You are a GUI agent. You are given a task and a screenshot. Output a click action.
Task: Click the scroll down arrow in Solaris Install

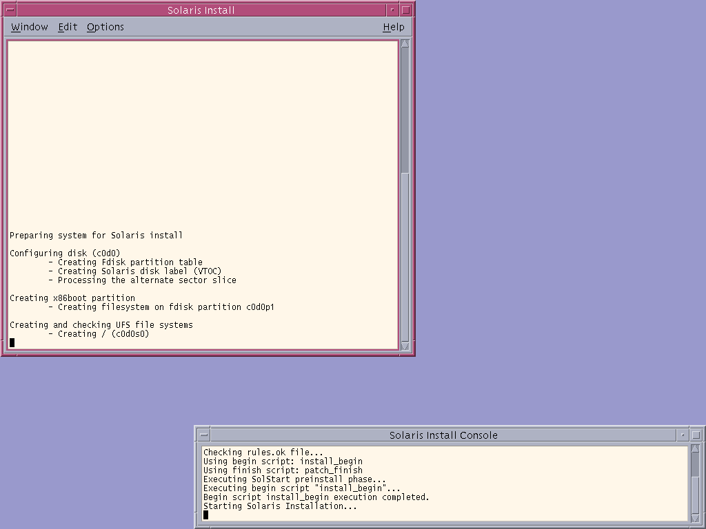(x=405, y=346)
